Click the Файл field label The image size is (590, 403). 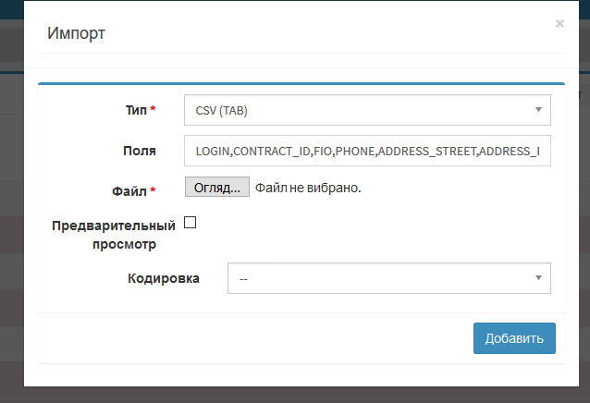pos(129,191)
